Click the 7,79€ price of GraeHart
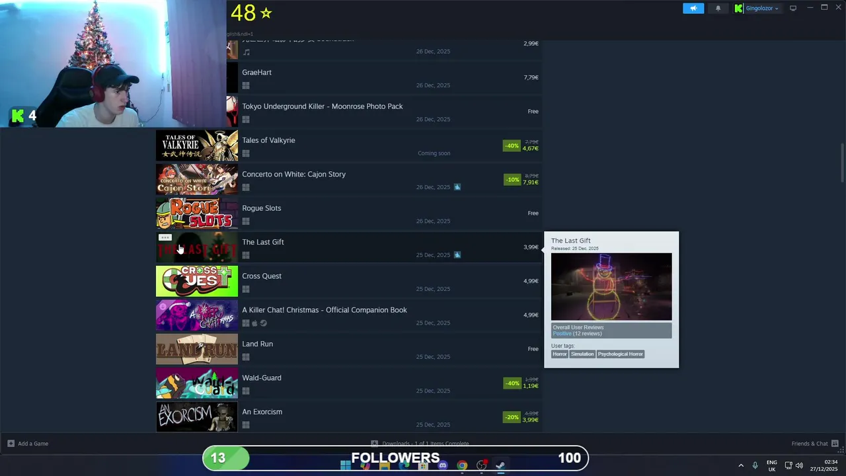 [531, 77]
